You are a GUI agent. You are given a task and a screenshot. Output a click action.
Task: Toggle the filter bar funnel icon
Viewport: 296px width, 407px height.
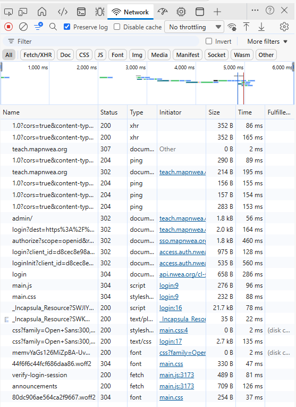coord(38,27)
